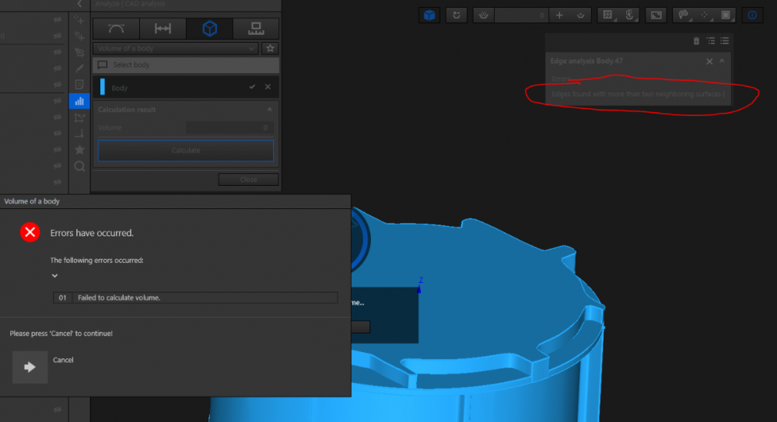Click the toolbar icon right of plus
777x422 pixels.
(x=581, y=16)
